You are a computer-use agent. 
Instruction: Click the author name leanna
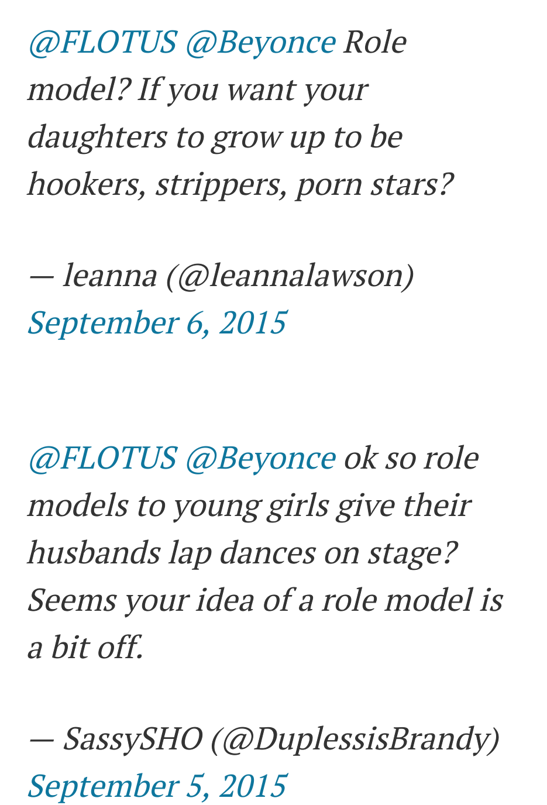pyautogui.click(x=110, y=275)
